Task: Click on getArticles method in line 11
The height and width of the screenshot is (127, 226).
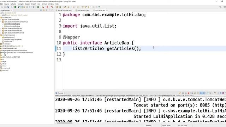Action: (120, 49)
